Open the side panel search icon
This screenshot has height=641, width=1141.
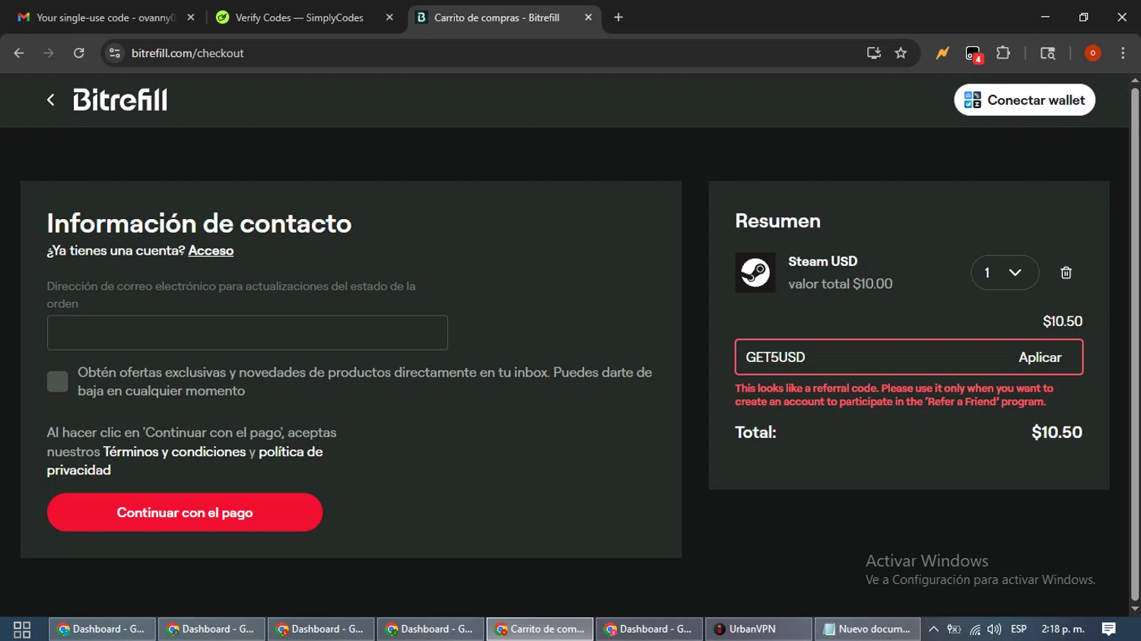(x=1047, y=53)
